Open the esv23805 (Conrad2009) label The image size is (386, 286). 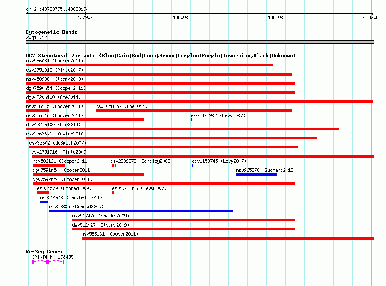coord(76,207)
